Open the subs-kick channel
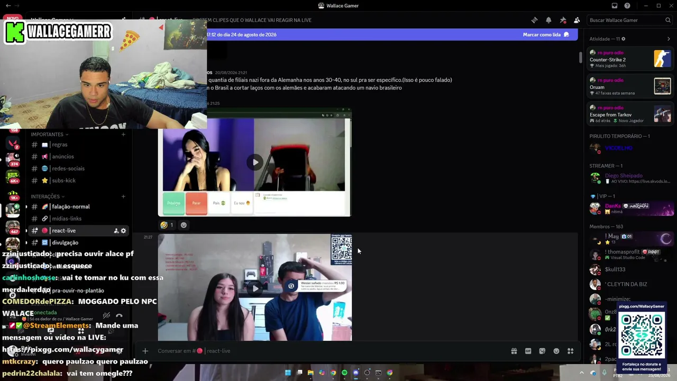Screen dimensions: 677x381 78,180
